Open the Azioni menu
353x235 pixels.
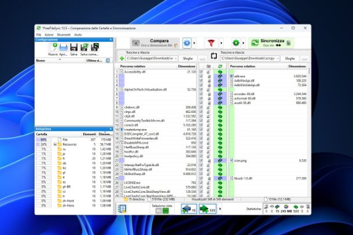49,35
